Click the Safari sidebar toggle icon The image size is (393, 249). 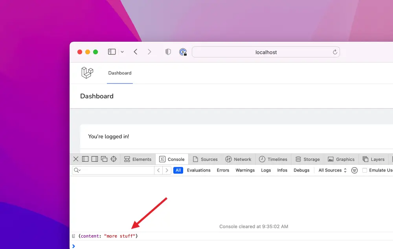pyautogui.click(x=112, y=52)
